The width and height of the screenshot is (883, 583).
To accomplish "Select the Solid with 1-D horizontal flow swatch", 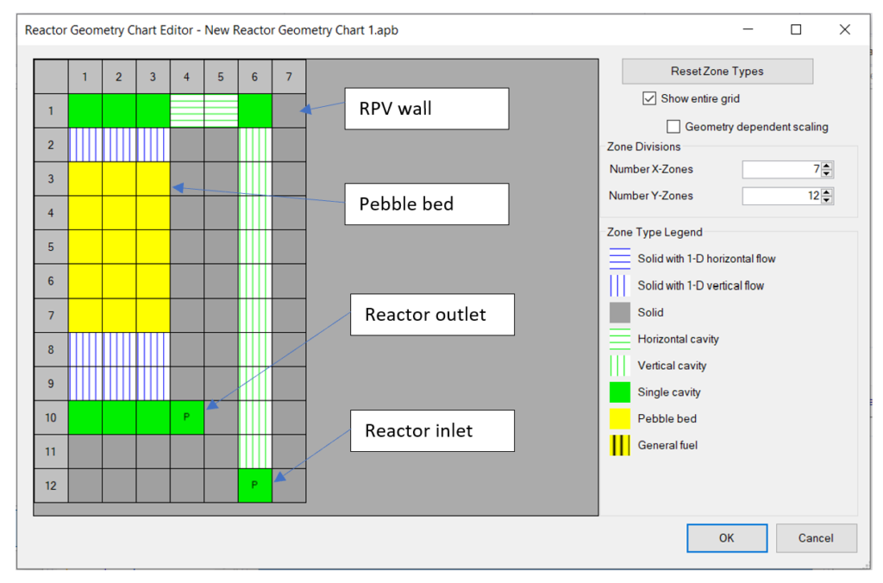I will click(619, 259).
